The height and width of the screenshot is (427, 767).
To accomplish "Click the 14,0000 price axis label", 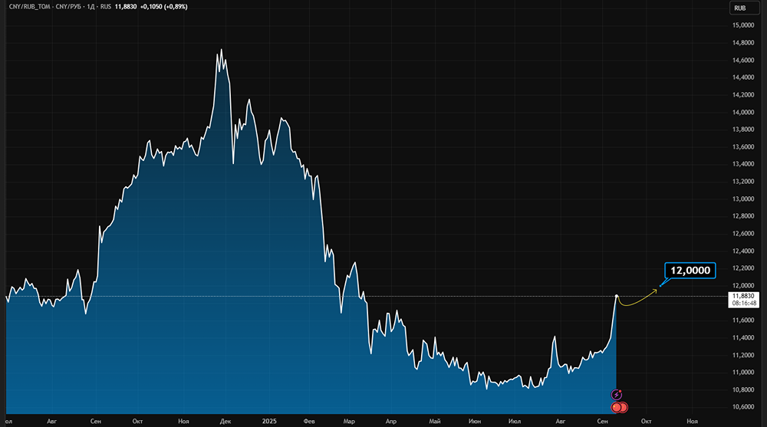I will click(743, 112).
